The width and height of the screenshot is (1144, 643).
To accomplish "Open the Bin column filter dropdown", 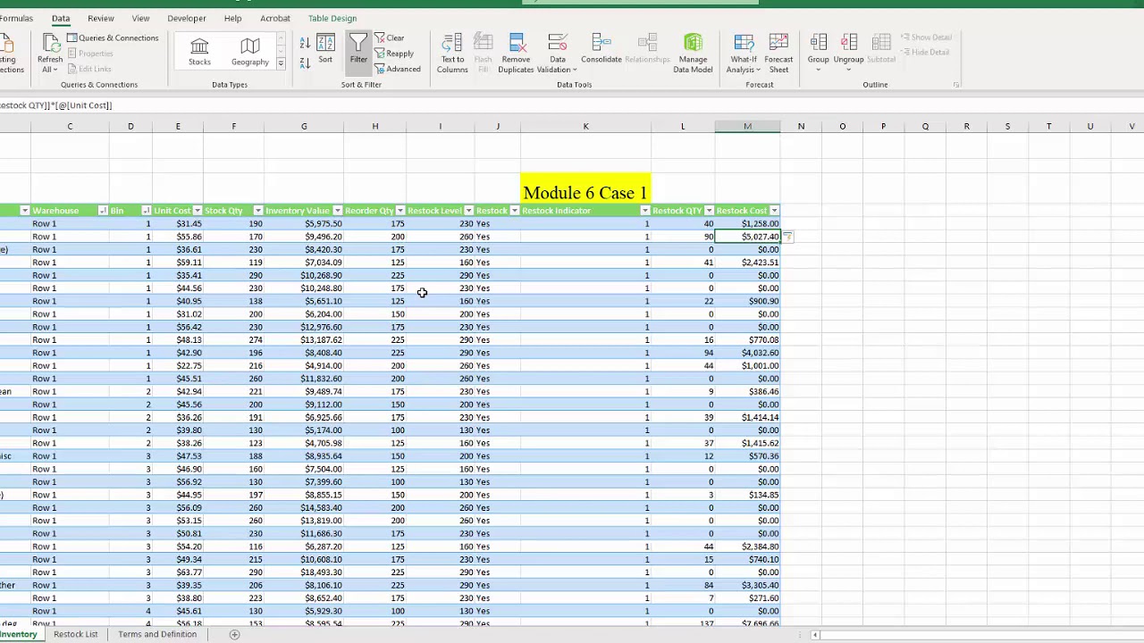I will click(146, 211).
